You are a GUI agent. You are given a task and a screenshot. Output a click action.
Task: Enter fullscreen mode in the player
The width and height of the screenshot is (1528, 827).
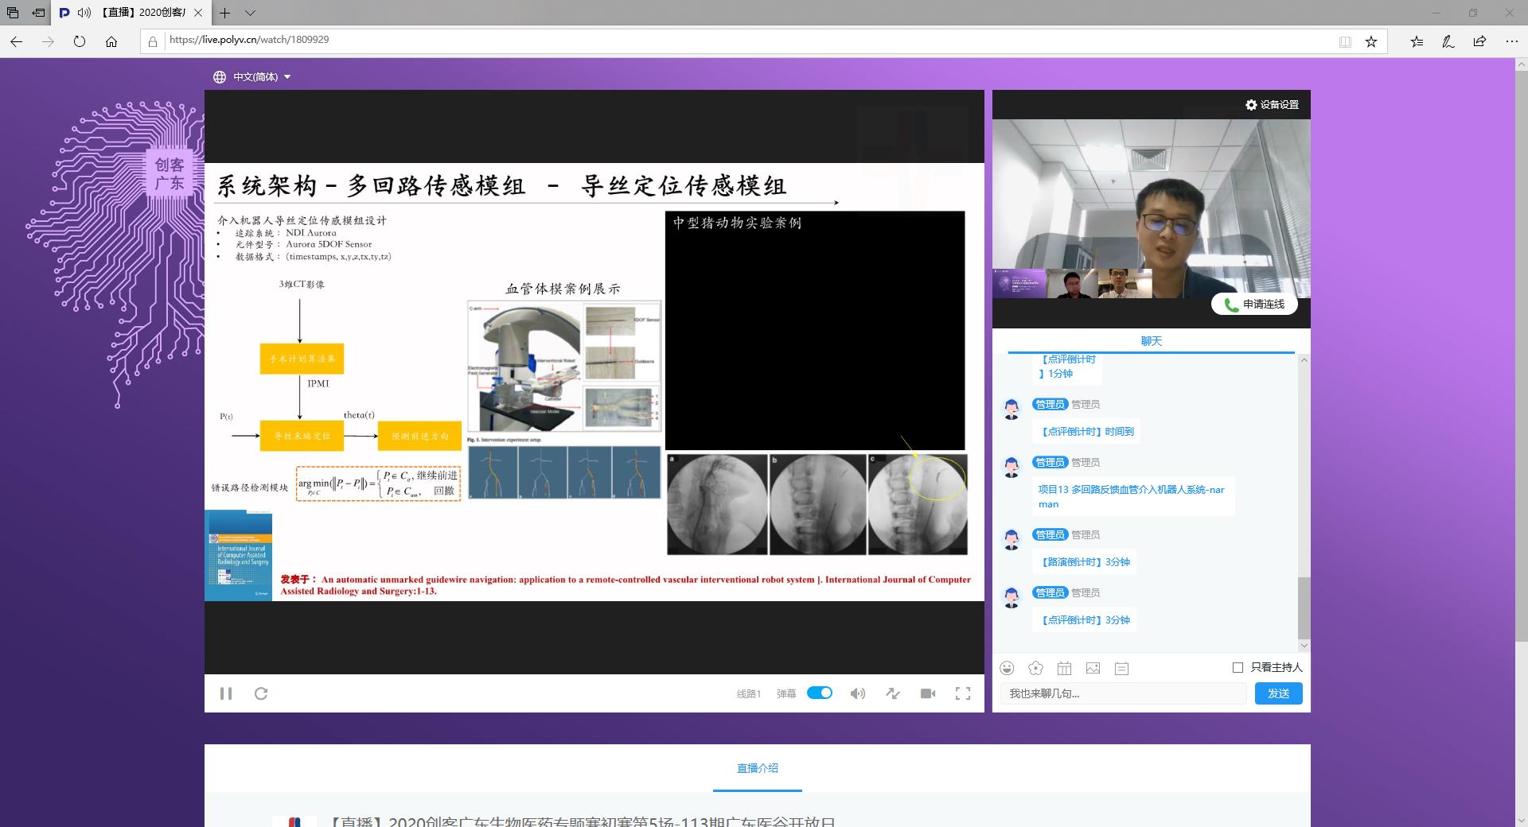(x=963, y=693)
